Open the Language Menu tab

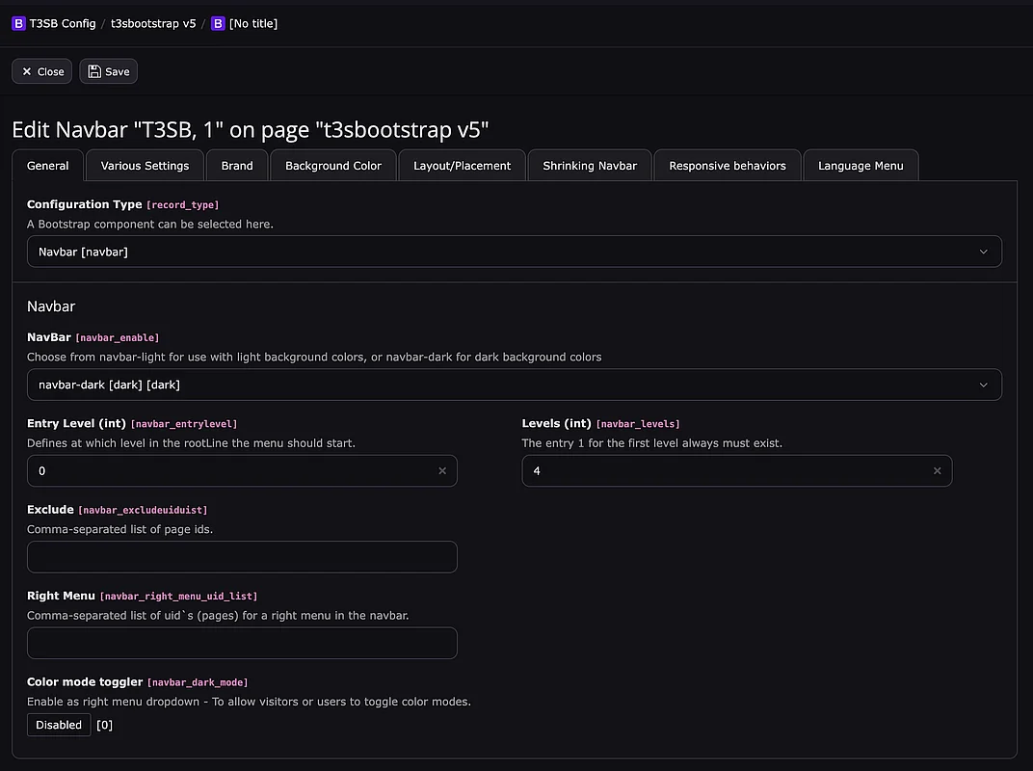(861, 166)
